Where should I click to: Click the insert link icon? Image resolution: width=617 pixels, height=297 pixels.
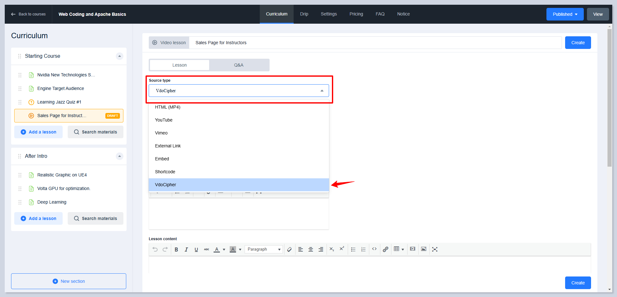point(385,249)
